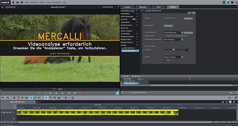
Task: Open the Effekte menu in the menu bar
Action: pyautogui.click(x=42, y=2)
